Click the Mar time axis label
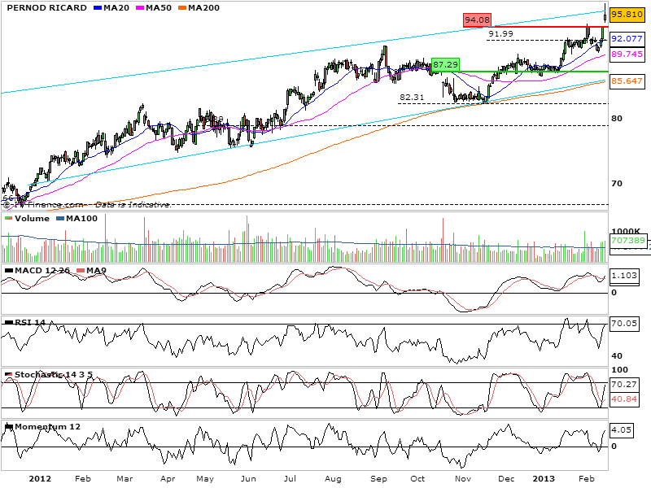Viewport: 651px width, 488px height. tap(125, 479)
